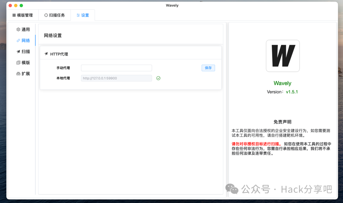Click the red 请勿对非授权目标进行扫描 warning
This screenshot has width=343, height=203.
tap(257, 144)
